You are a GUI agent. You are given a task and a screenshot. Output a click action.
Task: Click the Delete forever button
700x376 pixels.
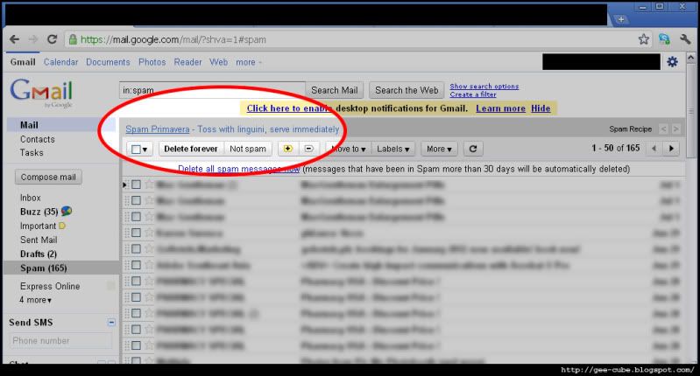pos(191,149)
